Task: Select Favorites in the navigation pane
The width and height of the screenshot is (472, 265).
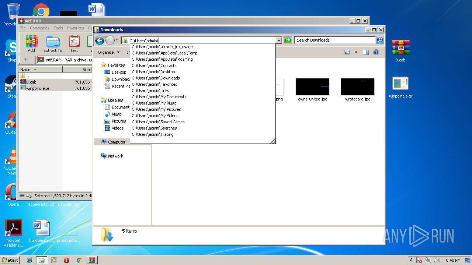Action: pyautogui.click(x=113, y=65)
